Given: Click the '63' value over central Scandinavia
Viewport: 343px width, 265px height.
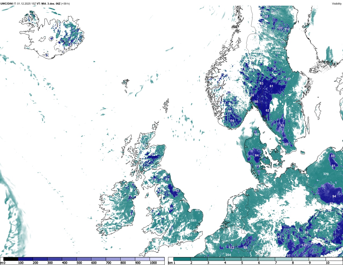Looking at the screenshot, I should coord(262,83).
